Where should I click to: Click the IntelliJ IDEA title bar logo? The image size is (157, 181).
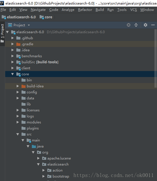click(2, 3)
